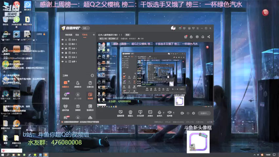Open the 虚拟形象 bear-face tool
The image size is (279, 157).
(x=66, y=107)
